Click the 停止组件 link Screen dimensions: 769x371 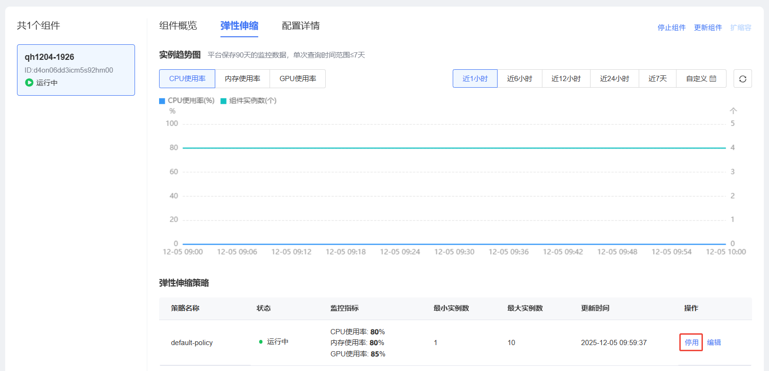[x=671, y=28]
